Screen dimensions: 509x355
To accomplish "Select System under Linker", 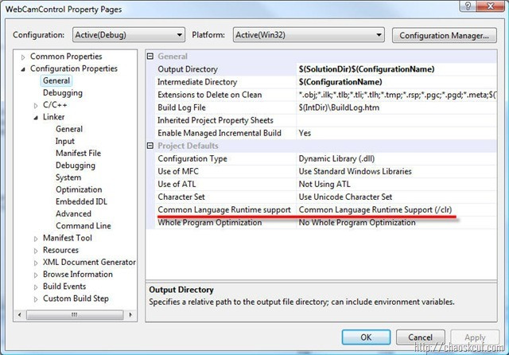I will (x=68, y=177).
